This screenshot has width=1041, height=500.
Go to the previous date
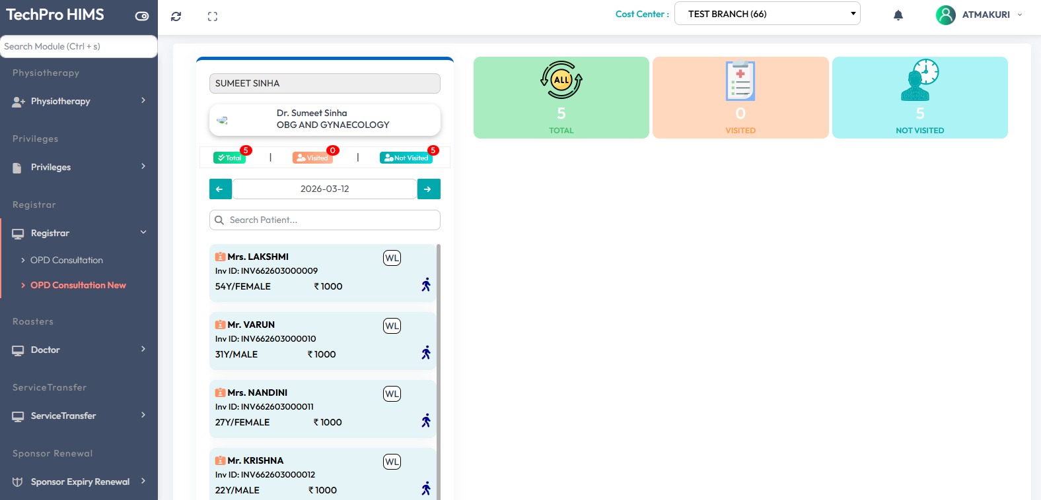220,189
